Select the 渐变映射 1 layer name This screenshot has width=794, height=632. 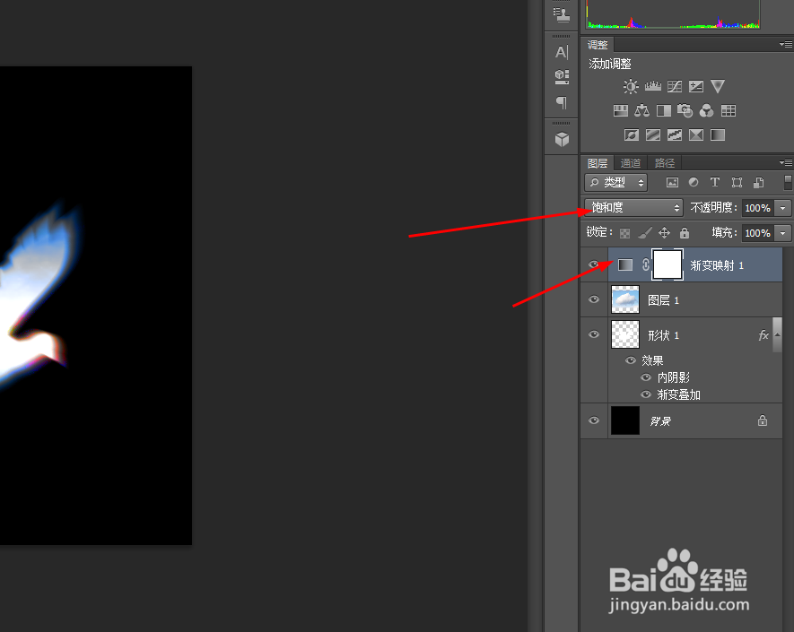(x=717, y=265)
